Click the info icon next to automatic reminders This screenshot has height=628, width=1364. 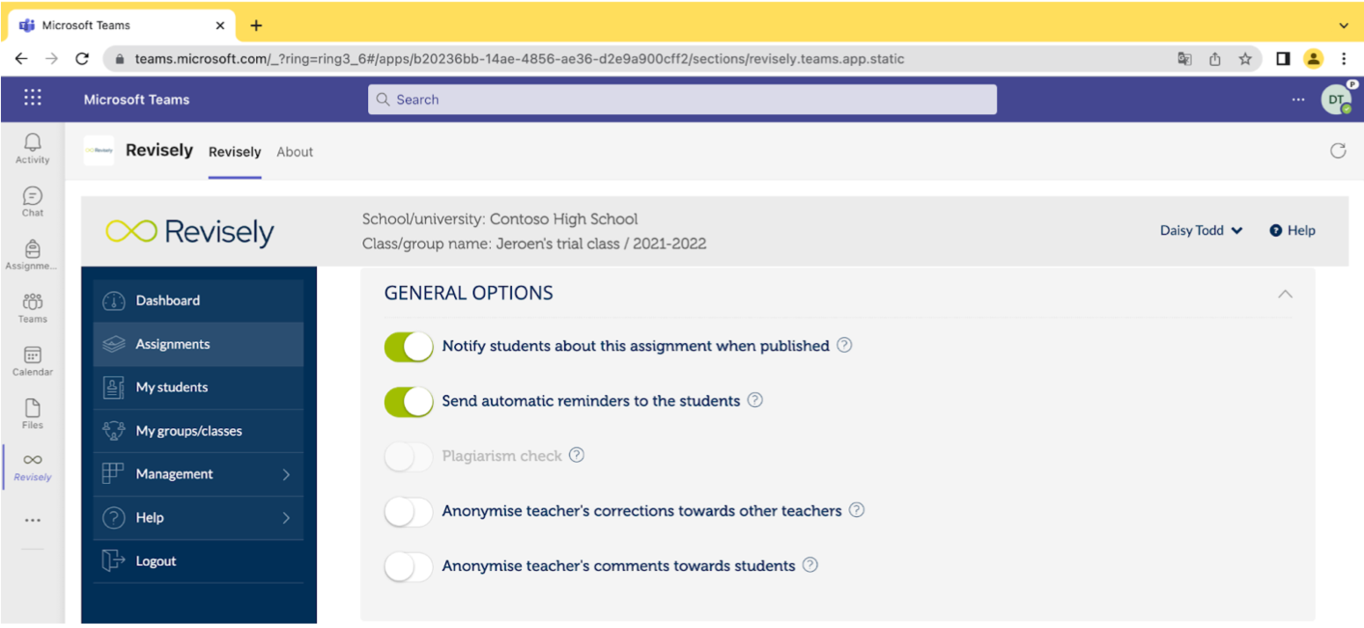[755, 400]
